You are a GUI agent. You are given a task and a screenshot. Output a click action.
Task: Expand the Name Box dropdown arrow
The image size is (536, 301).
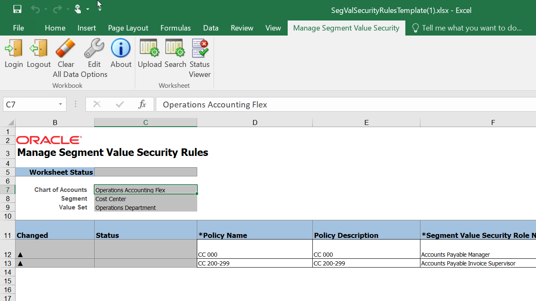pyautogui.click(x=60, y=105)
